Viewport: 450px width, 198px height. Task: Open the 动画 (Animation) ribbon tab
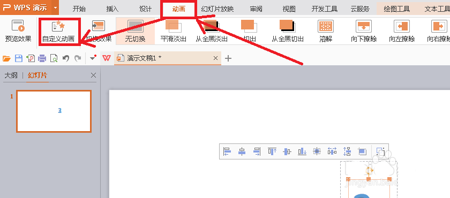click(179, 9)
